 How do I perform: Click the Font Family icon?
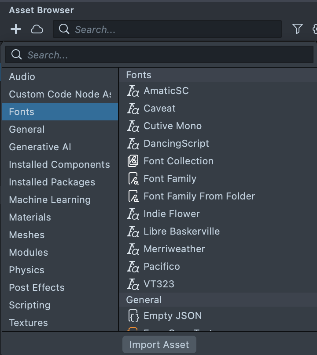pos(133,179)
